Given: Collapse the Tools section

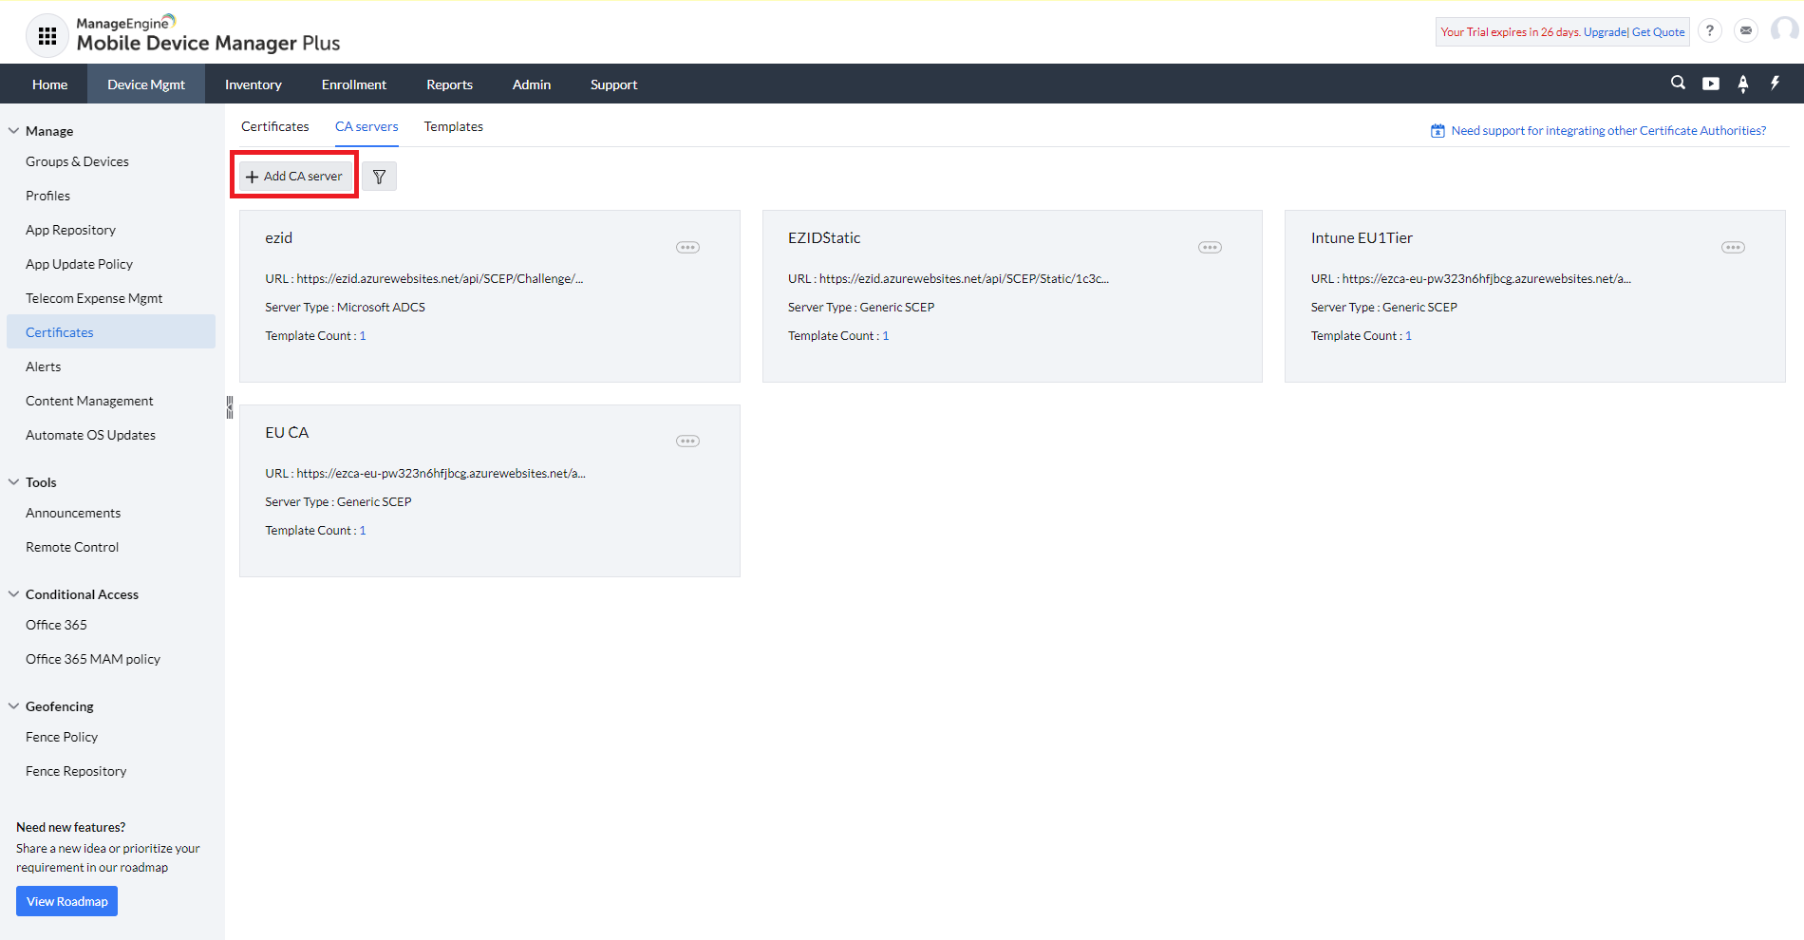Looking at the screenshot, I should pos(13,482).
